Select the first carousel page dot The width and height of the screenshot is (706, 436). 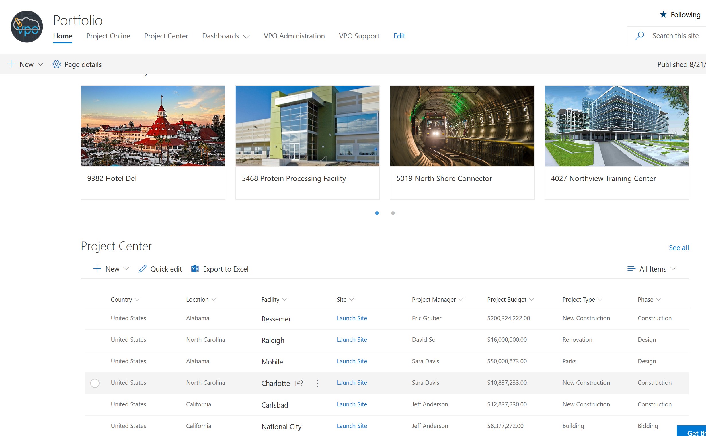[x=377, y=213]
